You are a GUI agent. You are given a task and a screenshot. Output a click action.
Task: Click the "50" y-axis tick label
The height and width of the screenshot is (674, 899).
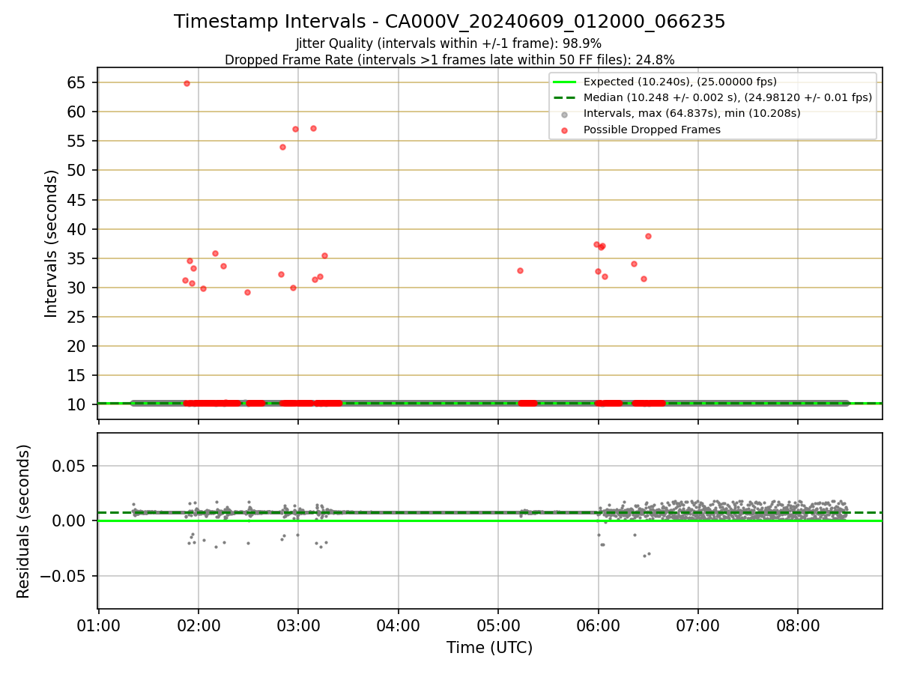point(79,171)
